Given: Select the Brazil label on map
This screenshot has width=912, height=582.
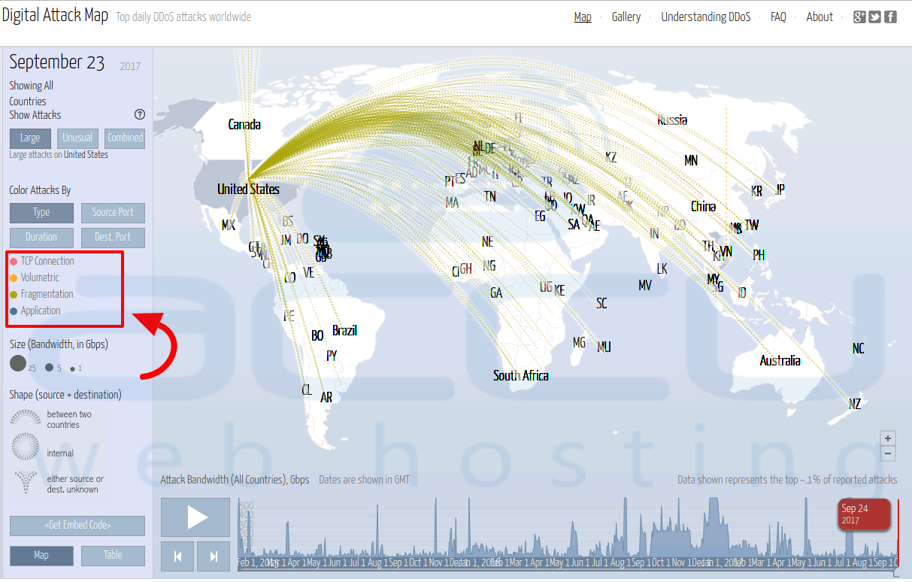Looking at the screenshot, I should tap(345, 331).
